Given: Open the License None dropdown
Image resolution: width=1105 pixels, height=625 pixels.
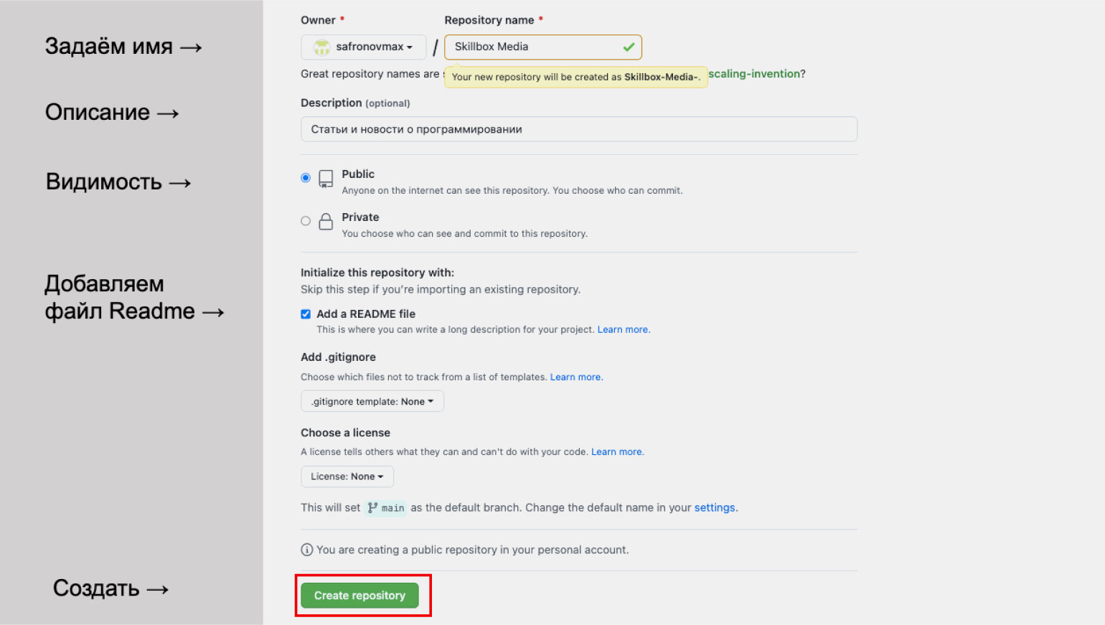Looking at the screenshot, I should pyautogui.click(x=347, y=476).
